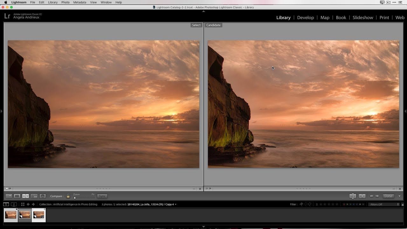Click the Done button

[x=389, y=196]
